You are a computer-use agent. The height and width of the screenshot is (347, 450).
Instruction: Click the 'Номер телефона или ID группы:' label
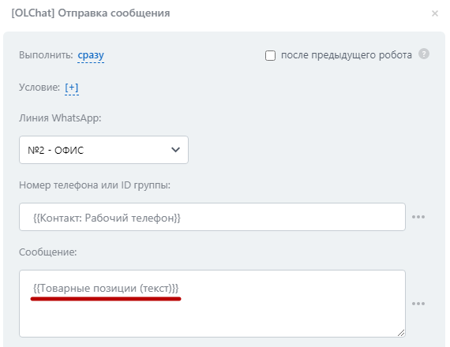[x=95, y=185]
